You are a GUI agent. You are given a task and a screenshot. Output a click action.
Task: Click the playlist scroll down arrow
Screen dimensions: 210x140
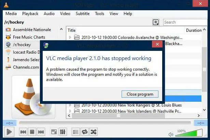205,110
